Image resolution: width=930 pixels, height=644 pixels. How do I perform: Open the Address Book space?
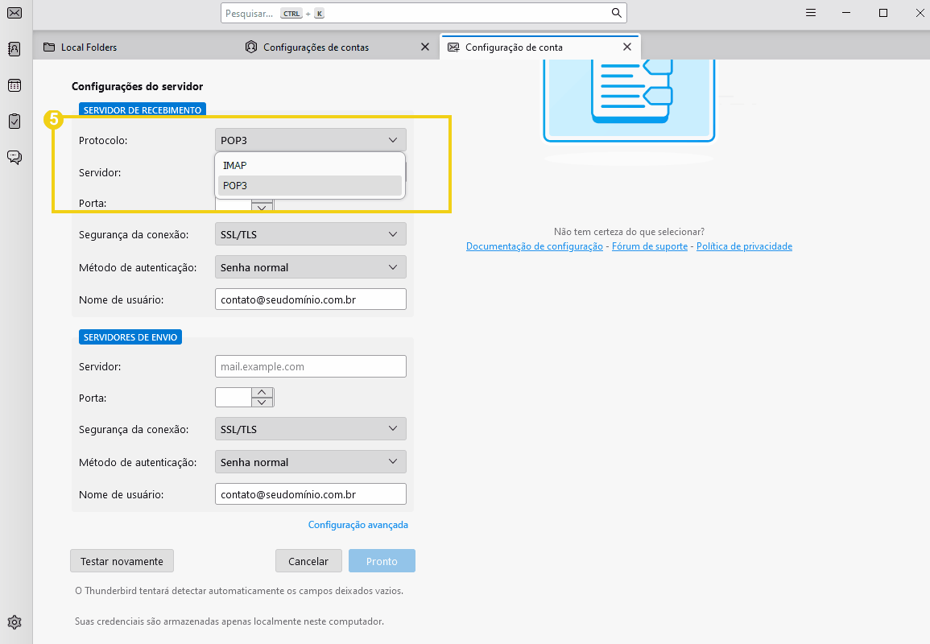14,49
